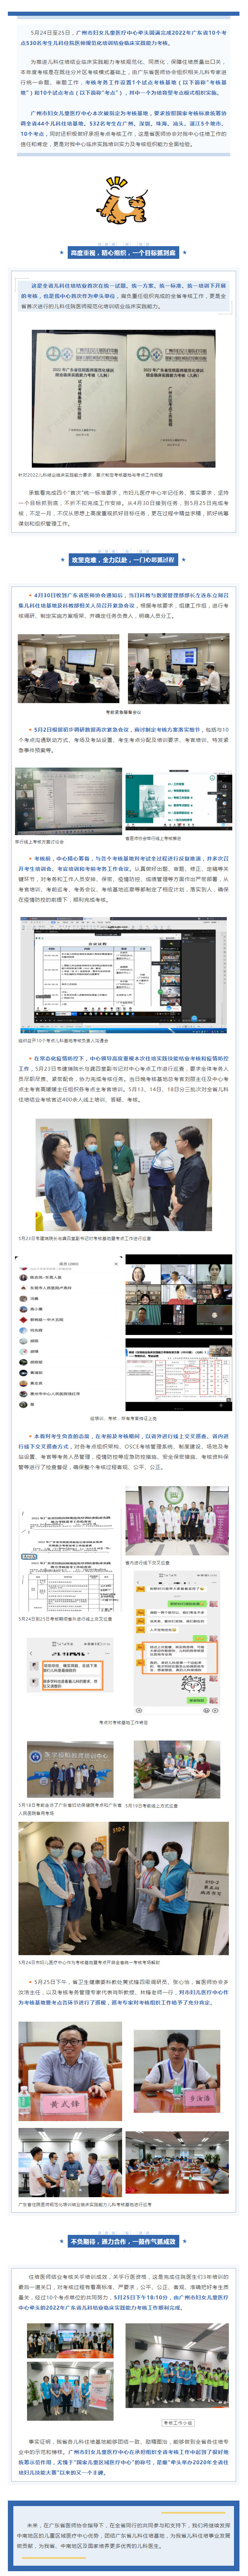Select the caption 考核紧急筹备会议
The height and width of the screenshot is (2576, 248).
[x=123, y=713]
